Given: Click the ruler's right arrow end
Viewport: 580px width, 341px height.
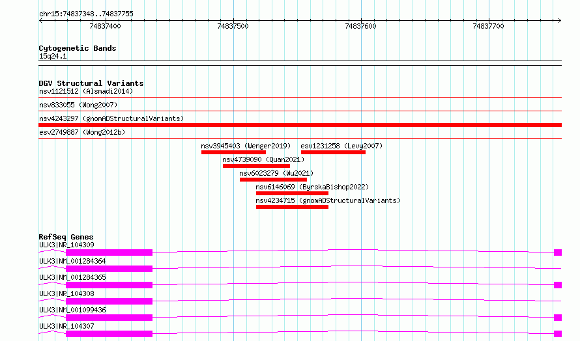Looking at the screenshot, I should pos(560,20).
